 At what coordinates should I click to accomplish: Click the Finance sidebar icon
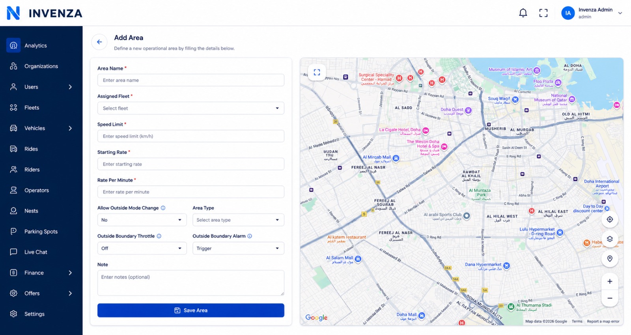tap(13, 273)
